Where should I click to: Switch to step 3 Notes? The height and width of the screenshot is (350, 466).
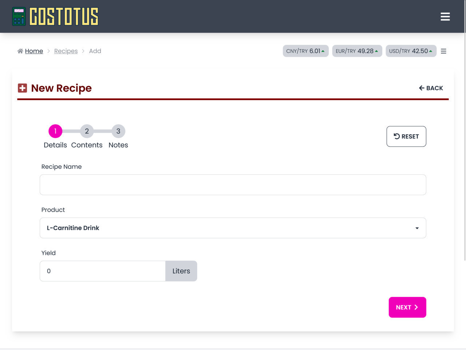(x=118, y=131)
